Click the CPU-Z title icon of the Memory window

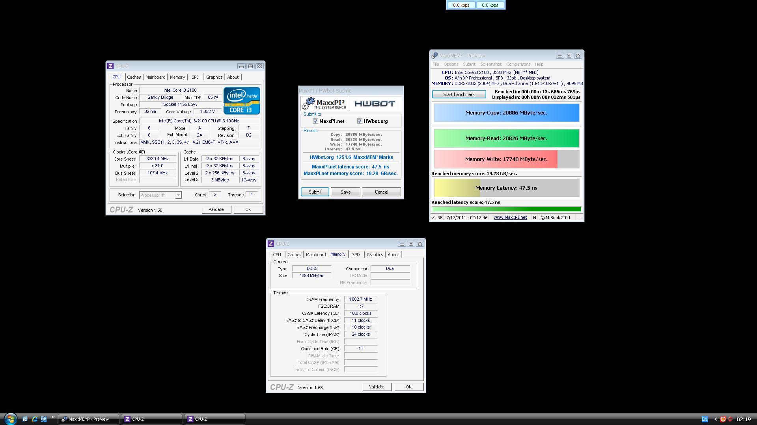271,244
